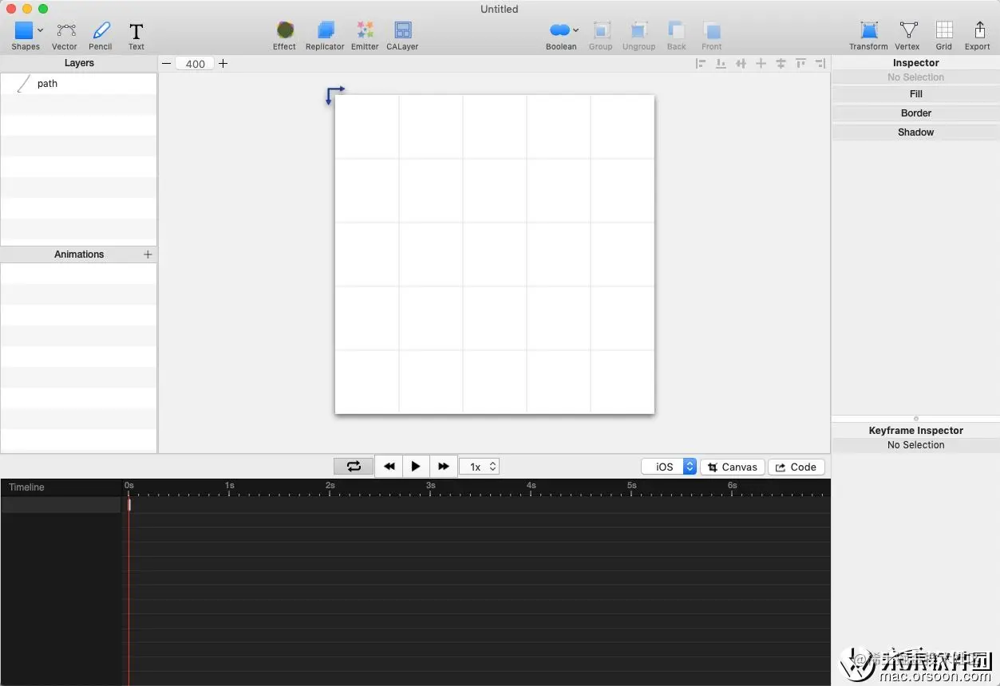Expand the Border inspector section
Viewport: 1000px width, 686px height.
click(916, 113)
